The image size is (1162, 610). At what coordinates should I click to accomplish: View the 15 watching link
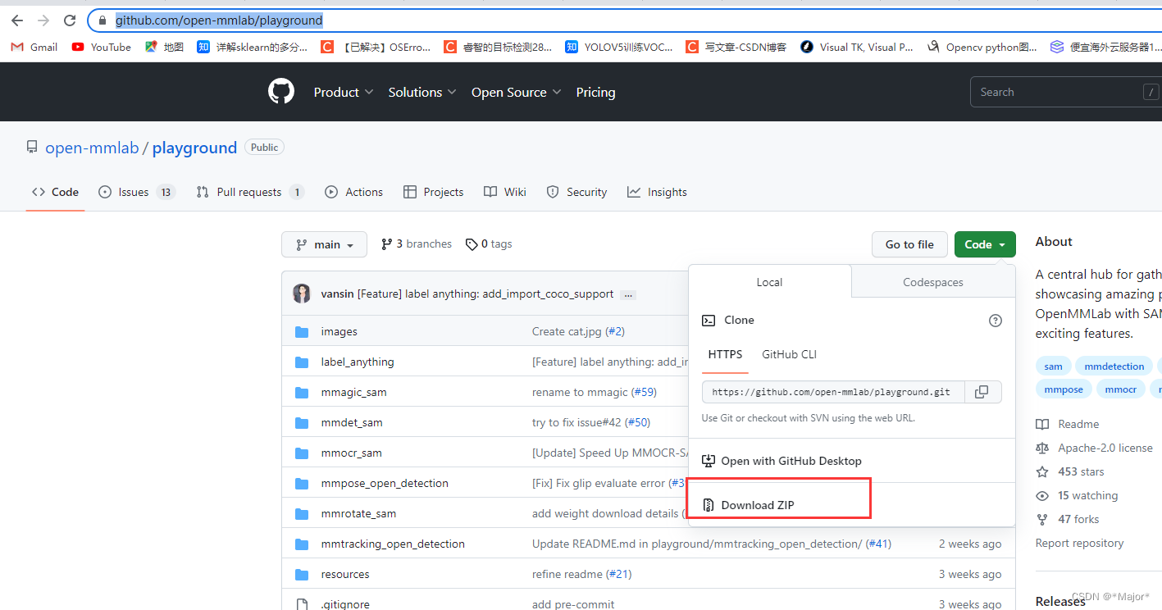pyautogui.click(x=1077, y=495)
